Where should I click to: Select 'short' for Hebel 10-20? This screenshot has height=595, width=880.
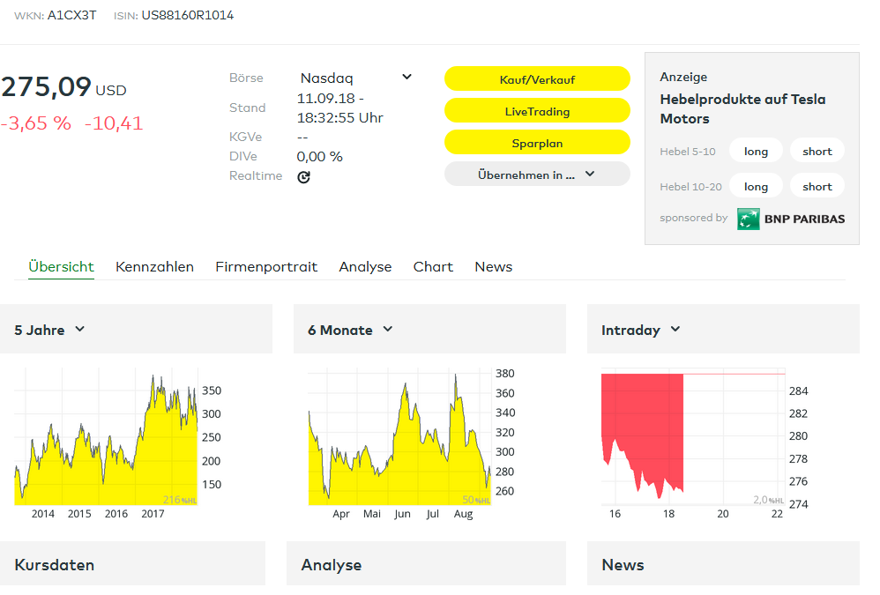pyautogui.click(x=817, y=186)
